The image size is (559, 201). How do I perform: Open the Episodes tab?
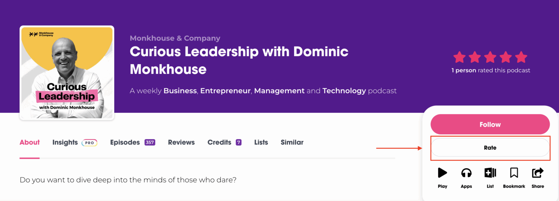tap(133, 142)
